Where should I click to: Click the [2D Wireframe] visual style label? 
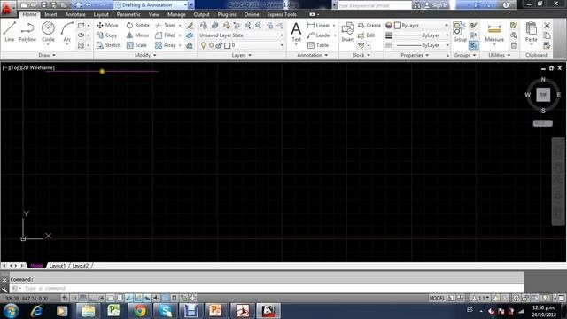(x=38, y=67)
